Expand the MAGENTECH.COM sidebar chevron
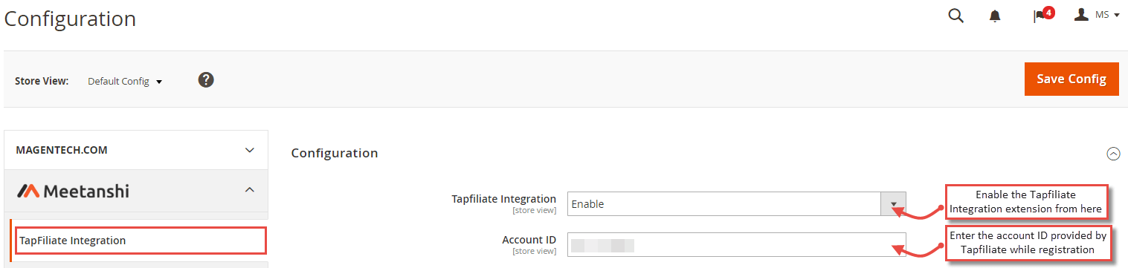Screen dimensions: 1128x268 (x=250, y=150)
